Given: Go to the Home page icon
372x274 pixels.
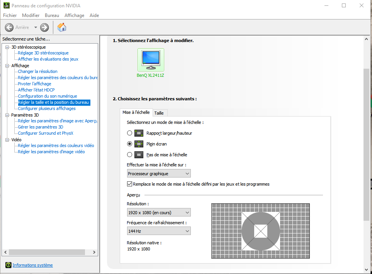Looking at the screenshot, I should click(62, 27).
